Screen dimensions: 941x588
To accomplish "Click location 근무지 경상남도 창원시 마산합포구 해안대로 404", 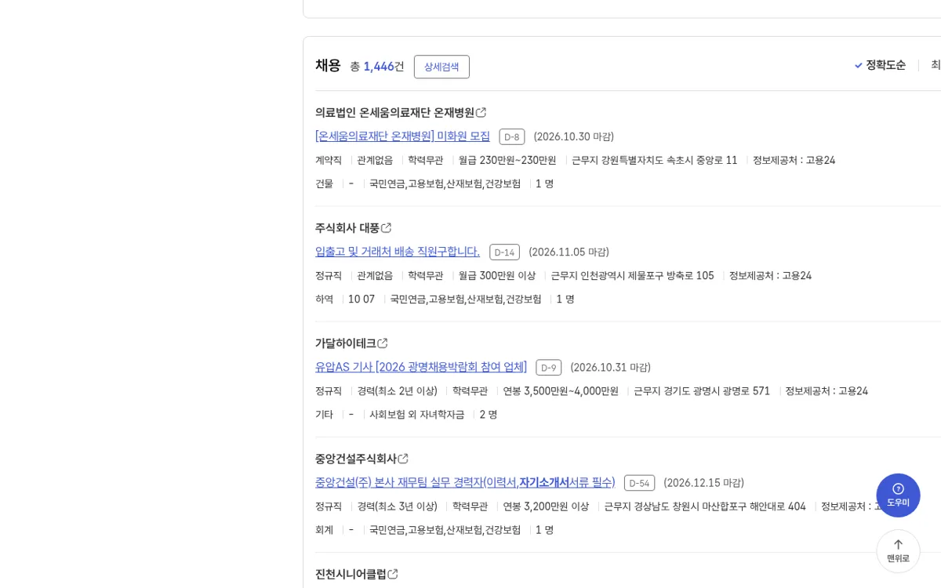I will (705, 506).
